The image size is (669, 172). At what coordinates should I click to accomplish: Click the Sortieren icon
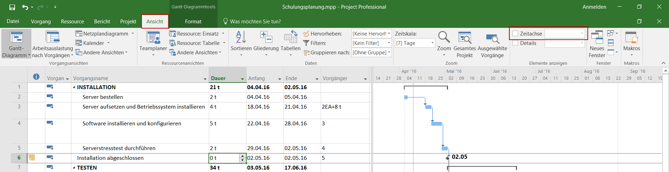coord(241,38)
